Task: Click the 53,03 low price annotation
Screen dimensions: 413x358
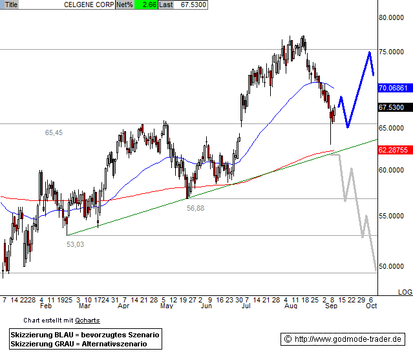Action: (75, 244)
